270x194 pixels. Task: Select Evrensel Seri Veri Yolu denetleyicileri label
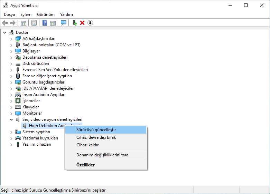55,70
